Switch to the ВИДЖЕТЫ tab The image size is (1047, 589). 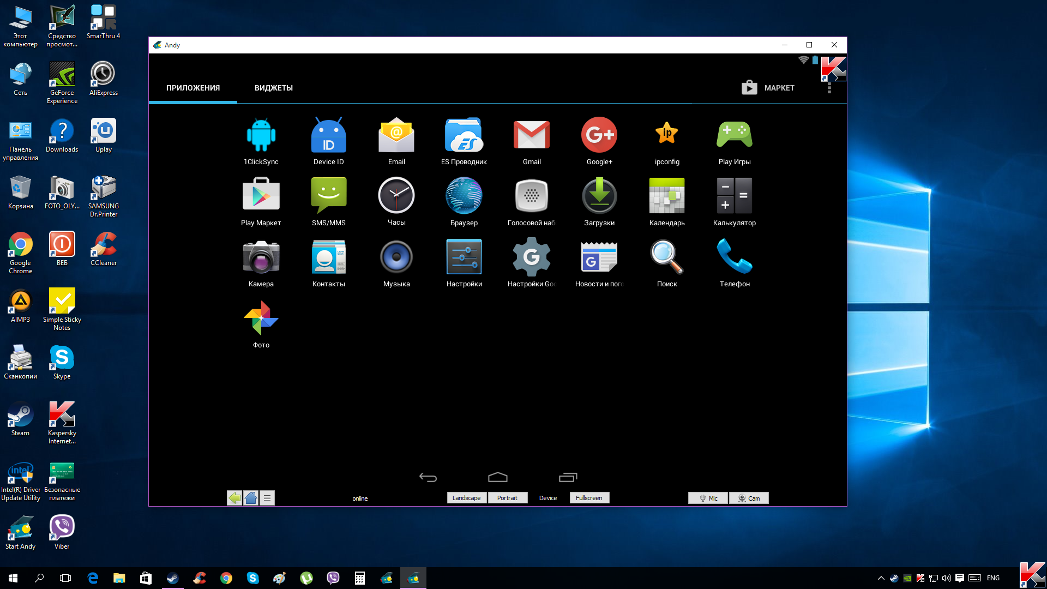[x=273, y=88]
